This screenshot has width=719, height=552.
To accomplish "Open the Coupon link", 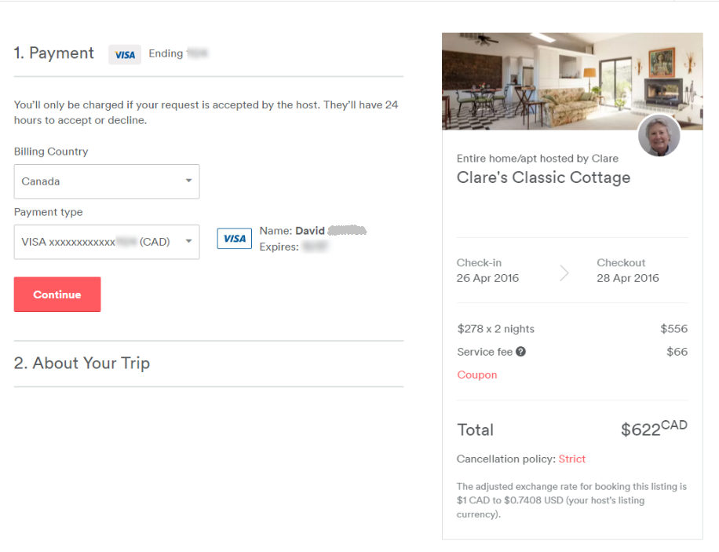I will click(x=477, y=375).
